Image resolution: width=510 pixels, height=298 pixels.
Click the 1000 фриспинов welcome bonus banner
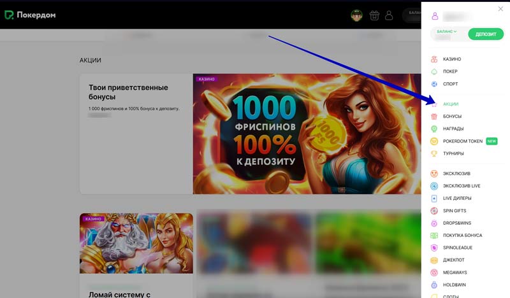pyautogui.click(x=307, y=134)
